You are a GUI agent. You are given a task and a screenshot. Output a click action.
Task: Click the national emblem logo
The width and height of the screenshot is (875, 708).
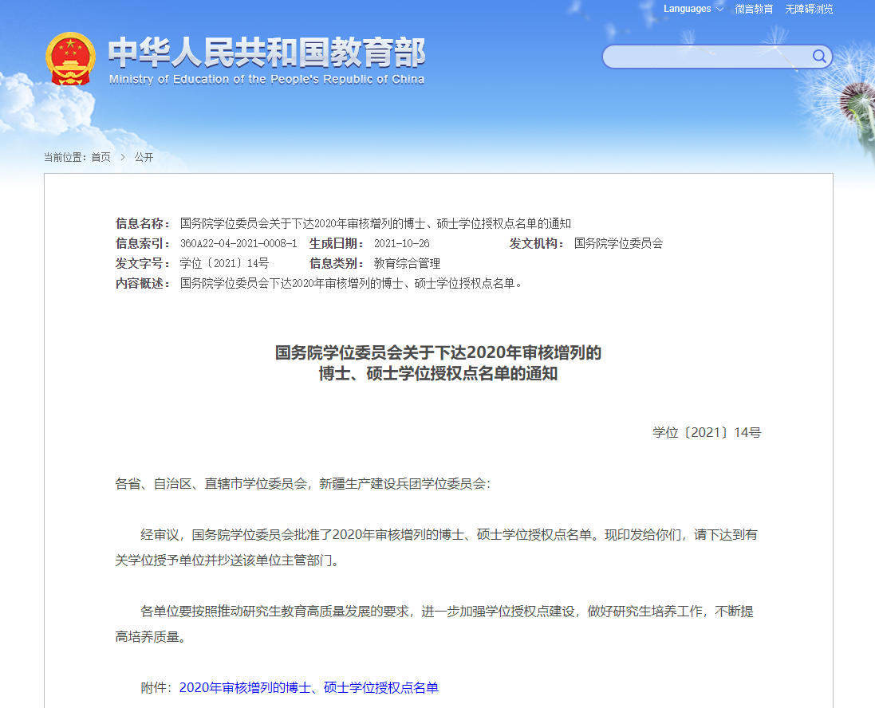coord(70,59)
